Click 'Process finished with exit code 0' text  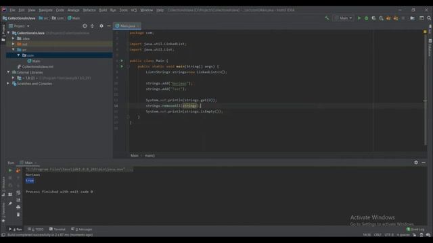59,192
